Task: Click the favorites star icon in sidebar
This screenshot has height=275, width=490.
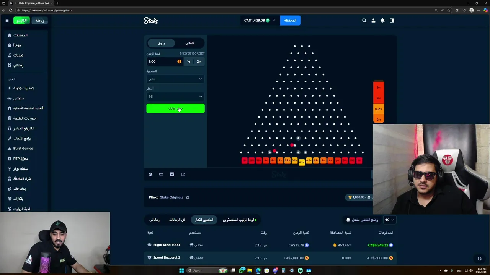Action: [x=10, y=35]
